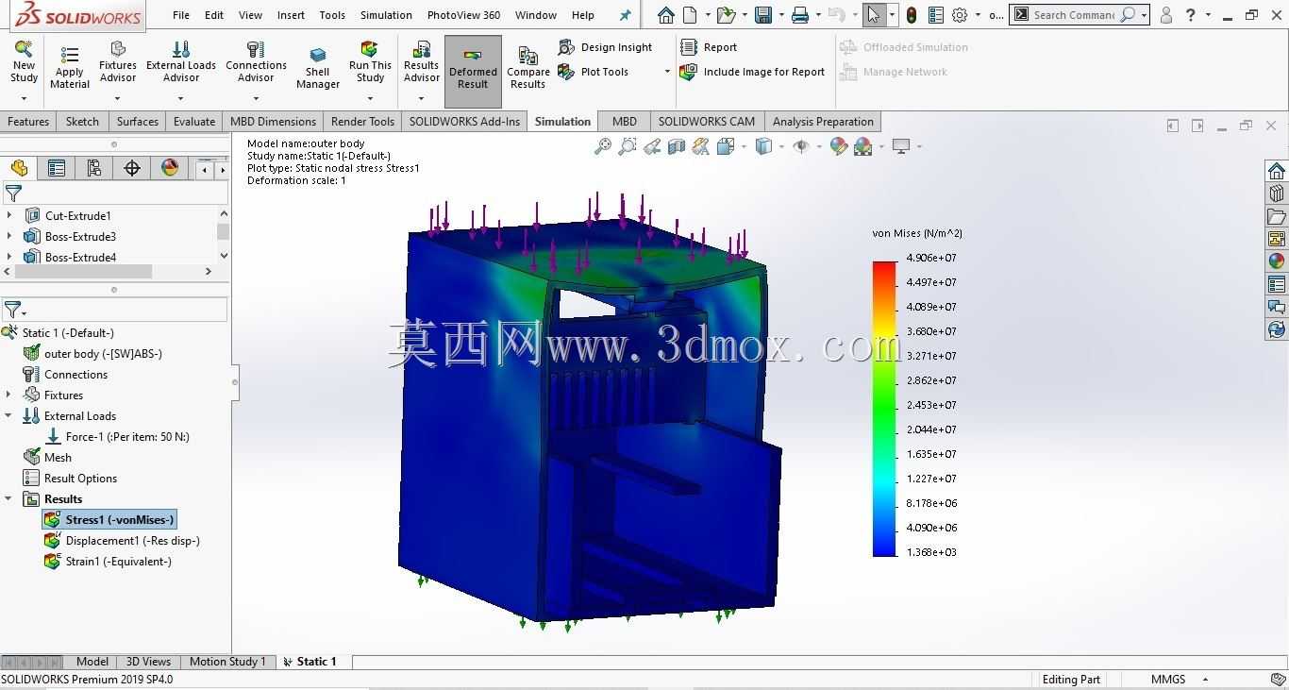Screen dimensions: 1289x690
Task: Select DimXpertManager crosshair tab
Action: click(x=132, y=168)
